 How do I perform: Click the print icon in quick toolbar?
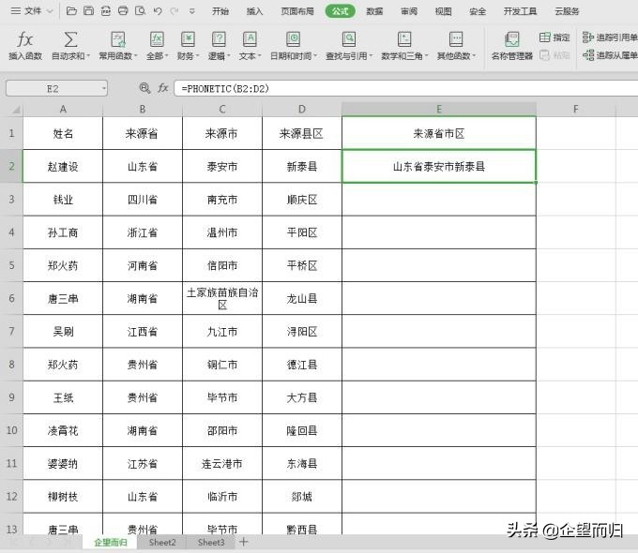click(123, 11)
